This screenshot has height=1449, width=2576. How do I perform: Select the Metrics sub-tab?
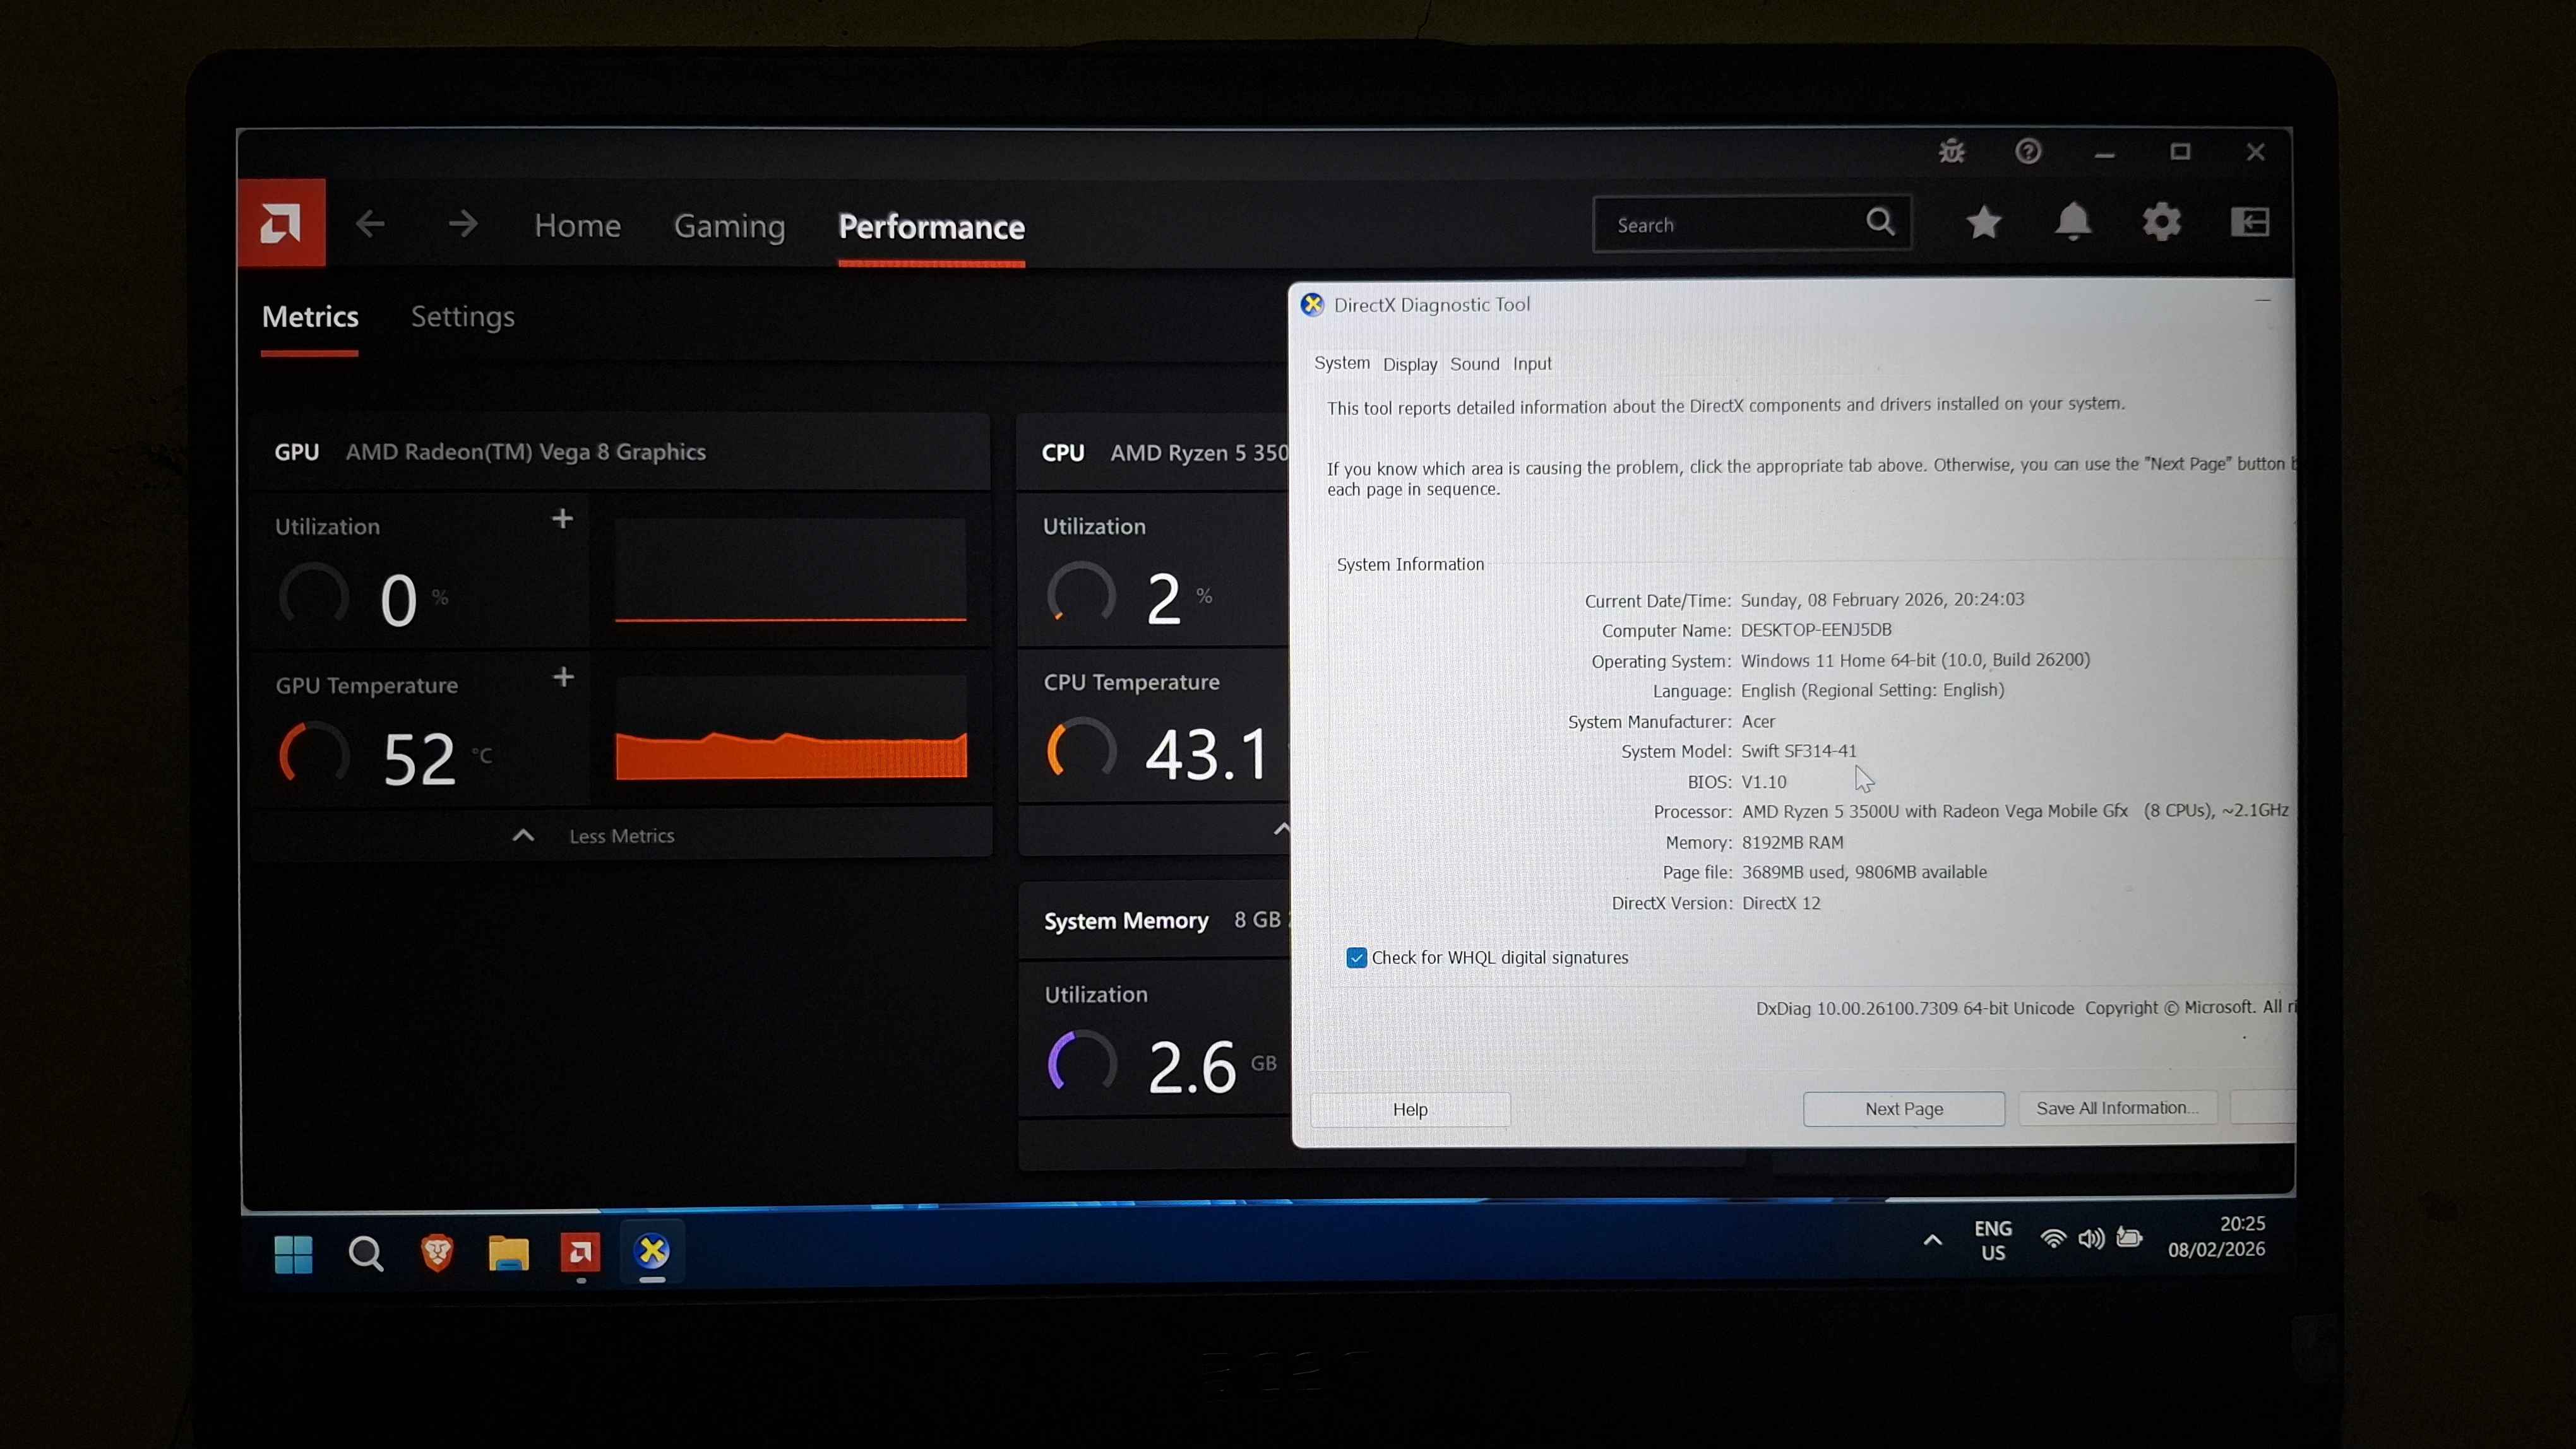click(x=310, y=317)
